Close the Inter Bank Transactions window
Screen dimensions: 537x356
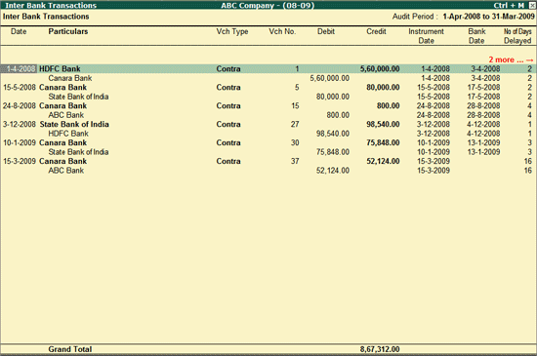point(532,5)
